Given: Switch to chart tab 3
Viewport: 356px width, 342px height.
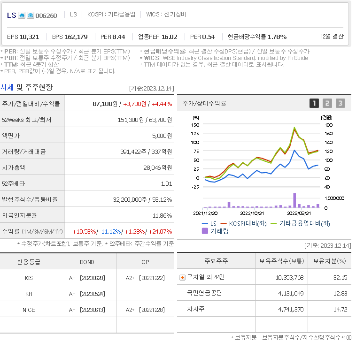Looking at the screenshot, I should point(341,103).
